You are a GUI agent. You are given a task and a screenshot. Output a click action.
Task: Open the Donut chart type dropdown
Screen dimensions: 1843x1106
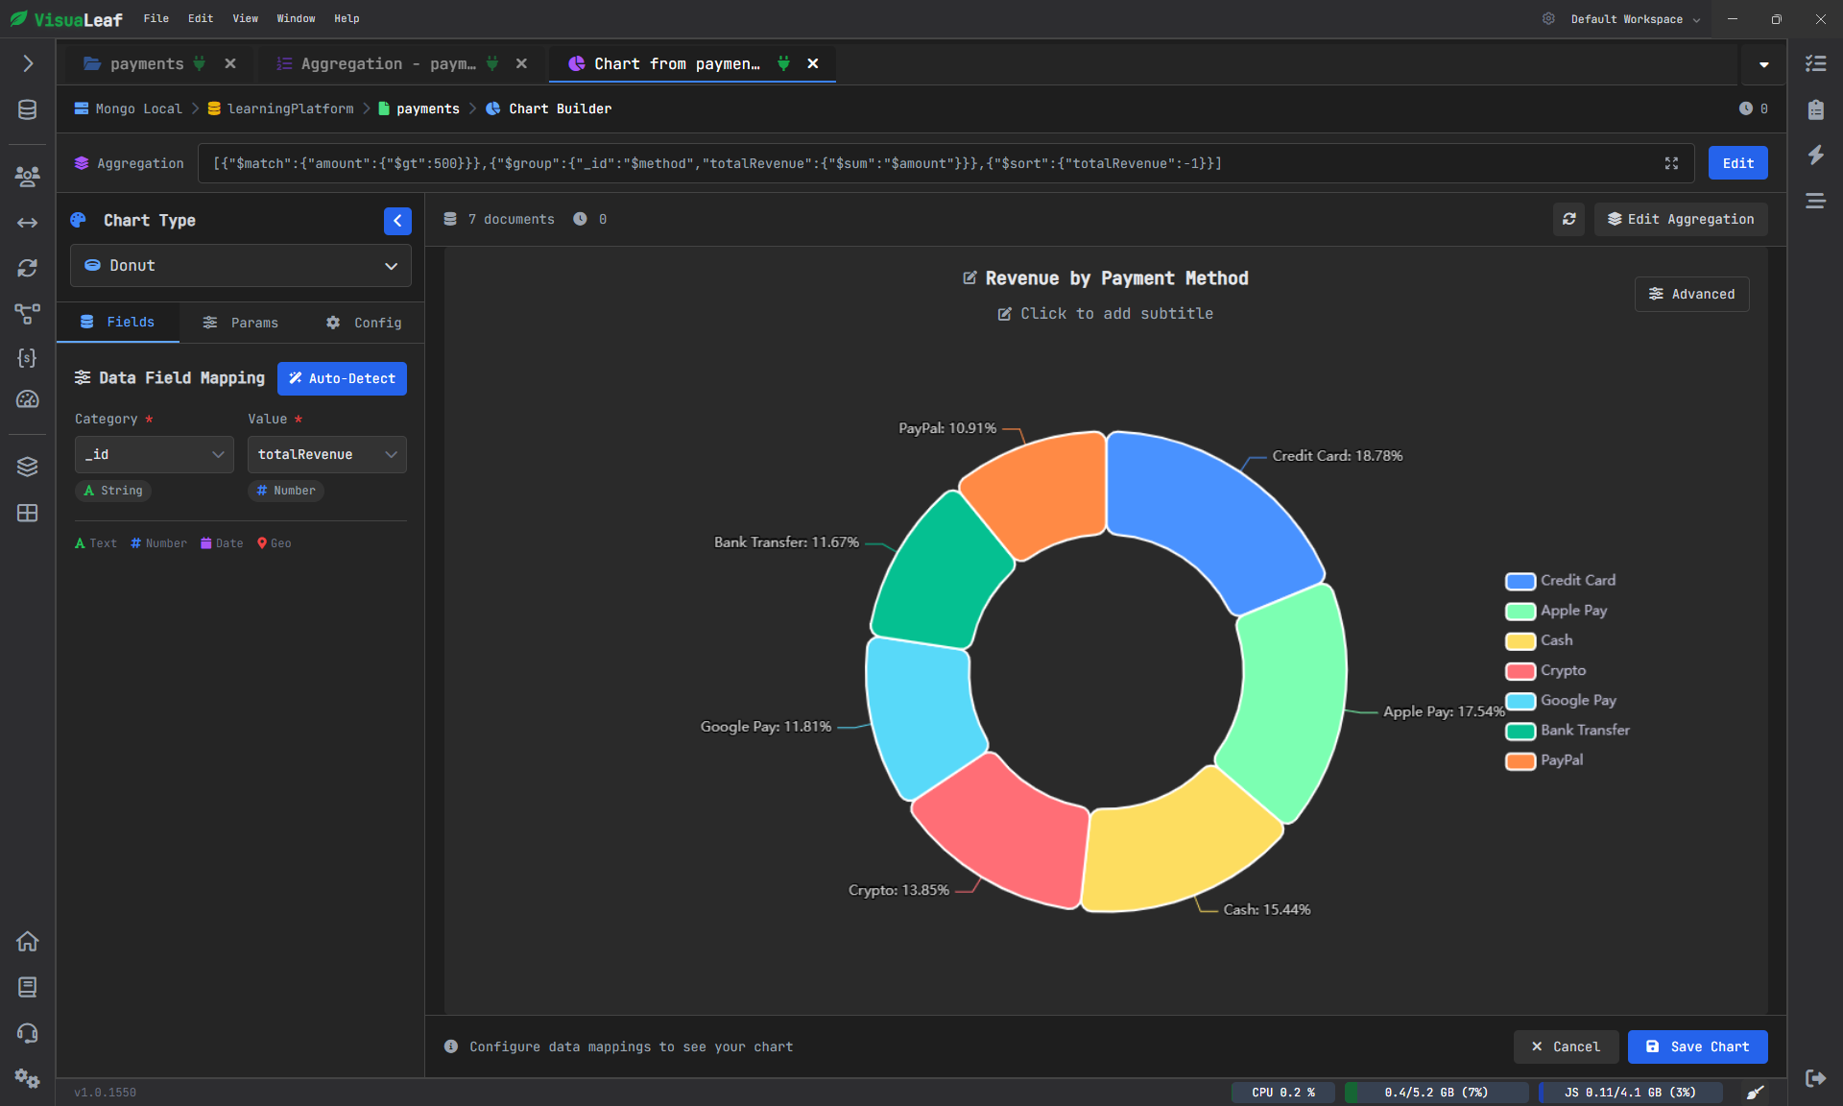(x=240, y=265)
